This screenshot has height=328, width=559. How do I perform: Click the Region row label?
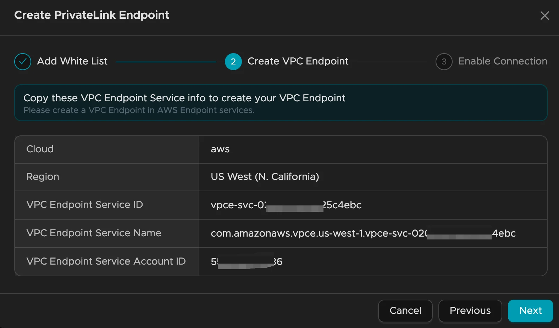coord(43,177)
